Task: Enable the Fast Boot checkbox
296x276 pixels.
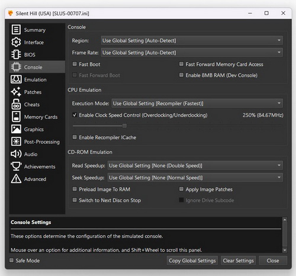Action: (x=75, y=64)
